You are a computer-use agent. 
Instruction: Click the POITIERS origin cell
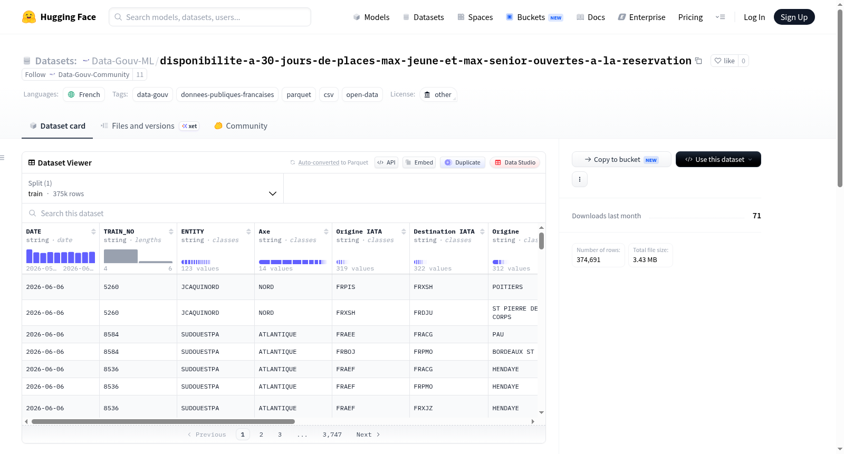pos(513,287)
